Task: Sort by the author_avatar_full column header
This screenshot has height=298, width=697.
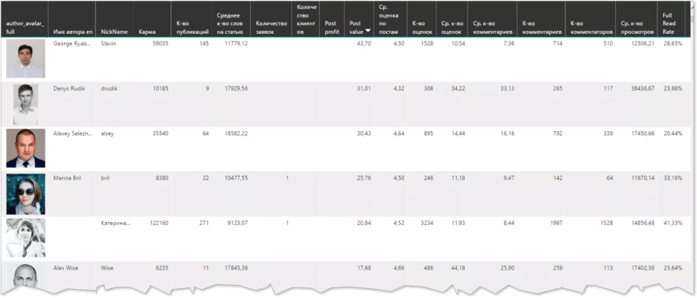Action: tap(25, 28)
